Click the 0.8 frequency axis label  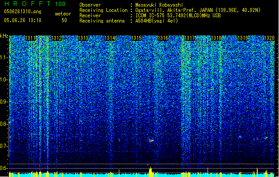coord(4,124)
